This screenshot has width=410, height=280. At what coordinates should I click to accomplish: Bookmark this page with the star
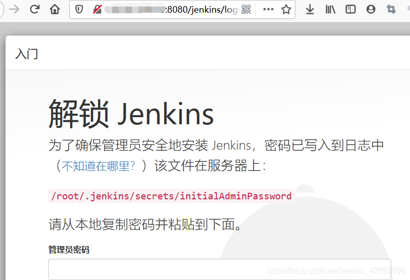point(286,10)
